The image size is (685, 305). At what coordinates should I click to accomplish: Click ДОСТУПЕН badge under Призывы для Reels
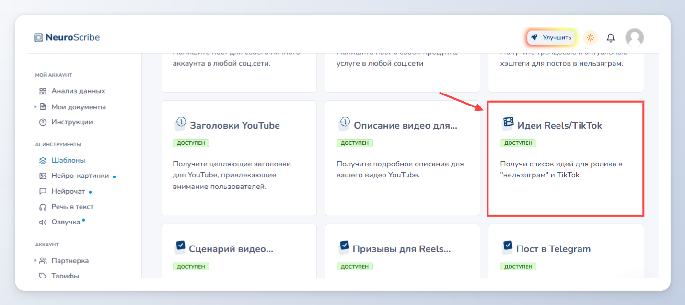pos(355,266)
